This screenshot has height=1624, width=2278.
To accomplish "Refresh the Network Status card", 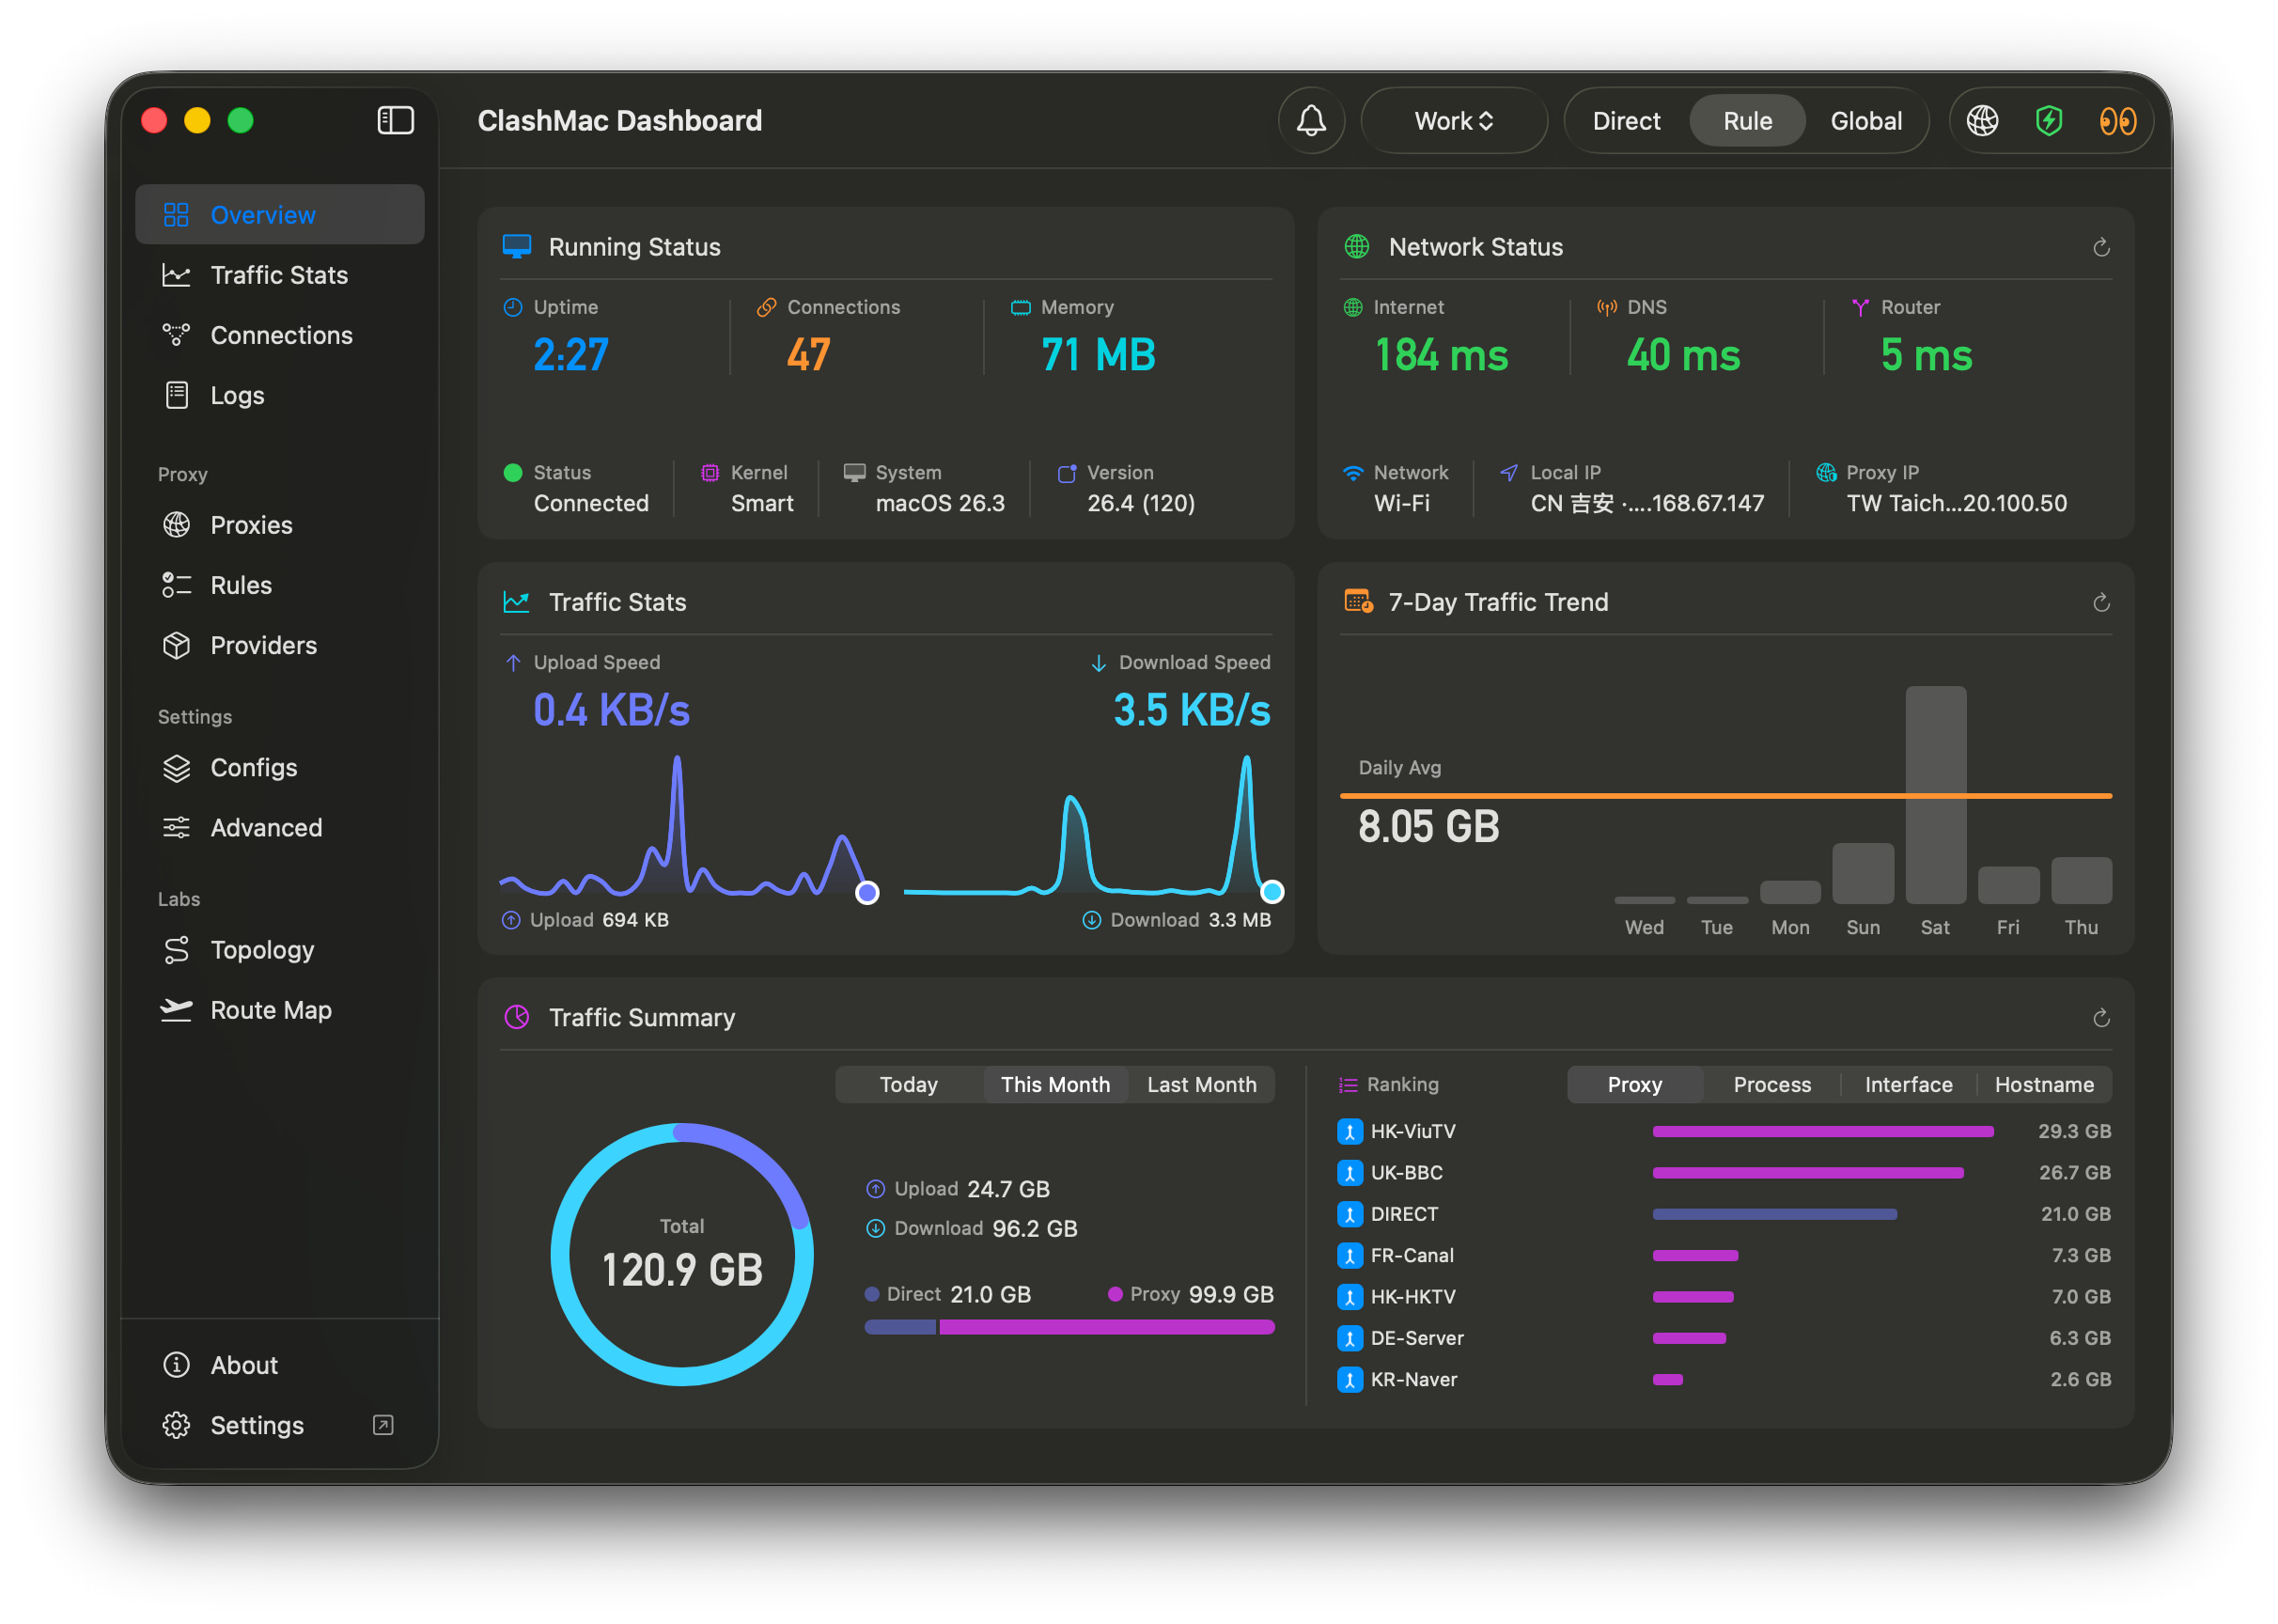I will (2101, 247).
